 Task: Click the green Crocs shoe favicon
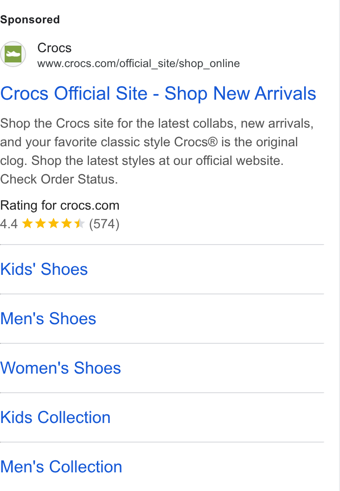coord(13,54)
